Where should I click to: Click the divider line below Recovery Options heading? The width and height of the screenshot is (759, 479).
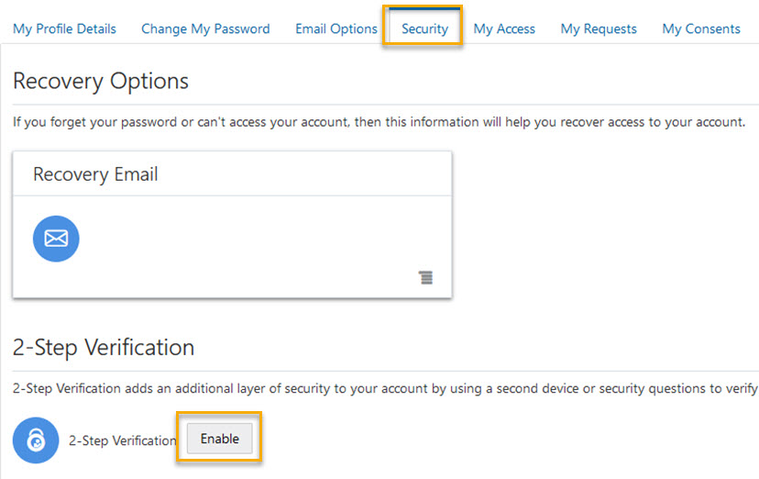(385, 102)
